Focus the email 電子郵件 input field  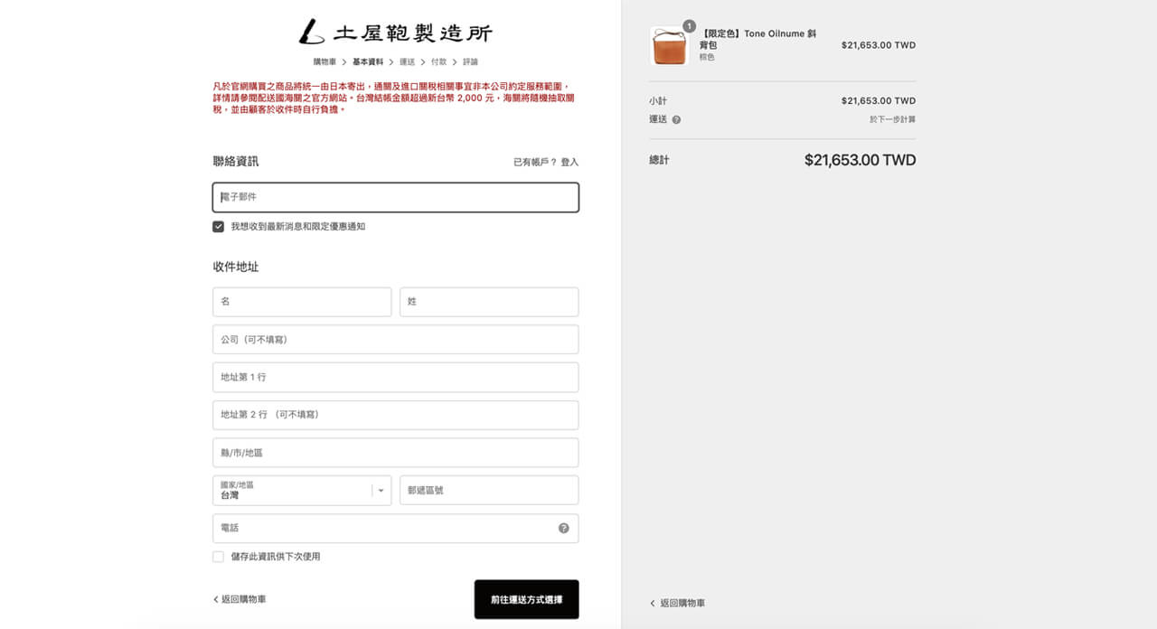pyautogui.click(x=396, y=197)
